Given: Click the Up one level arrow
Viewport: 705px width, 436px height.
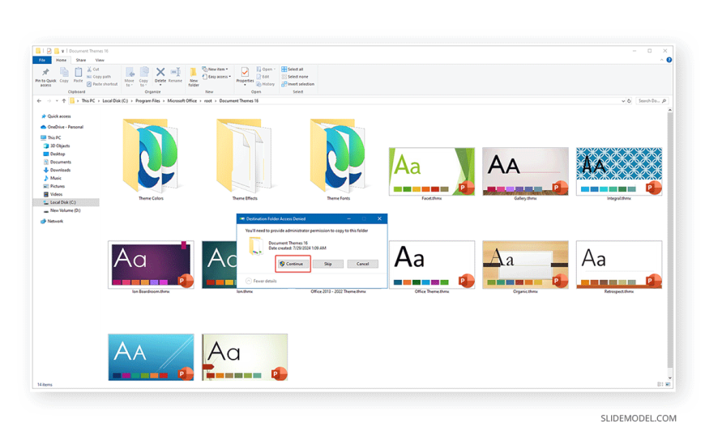Looking at the screenshot, I should (64, 101).
